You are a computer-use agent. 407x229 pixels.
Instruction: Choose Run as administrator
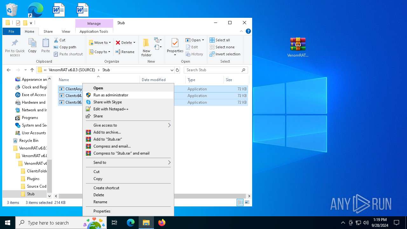tap(128, 95)
